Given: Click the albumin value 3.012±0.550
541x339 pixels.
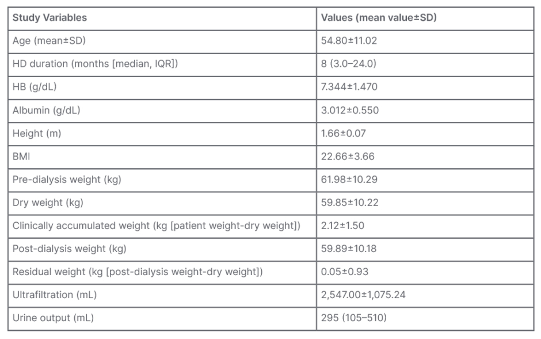Looking at the screenshot, I should 350,110.
